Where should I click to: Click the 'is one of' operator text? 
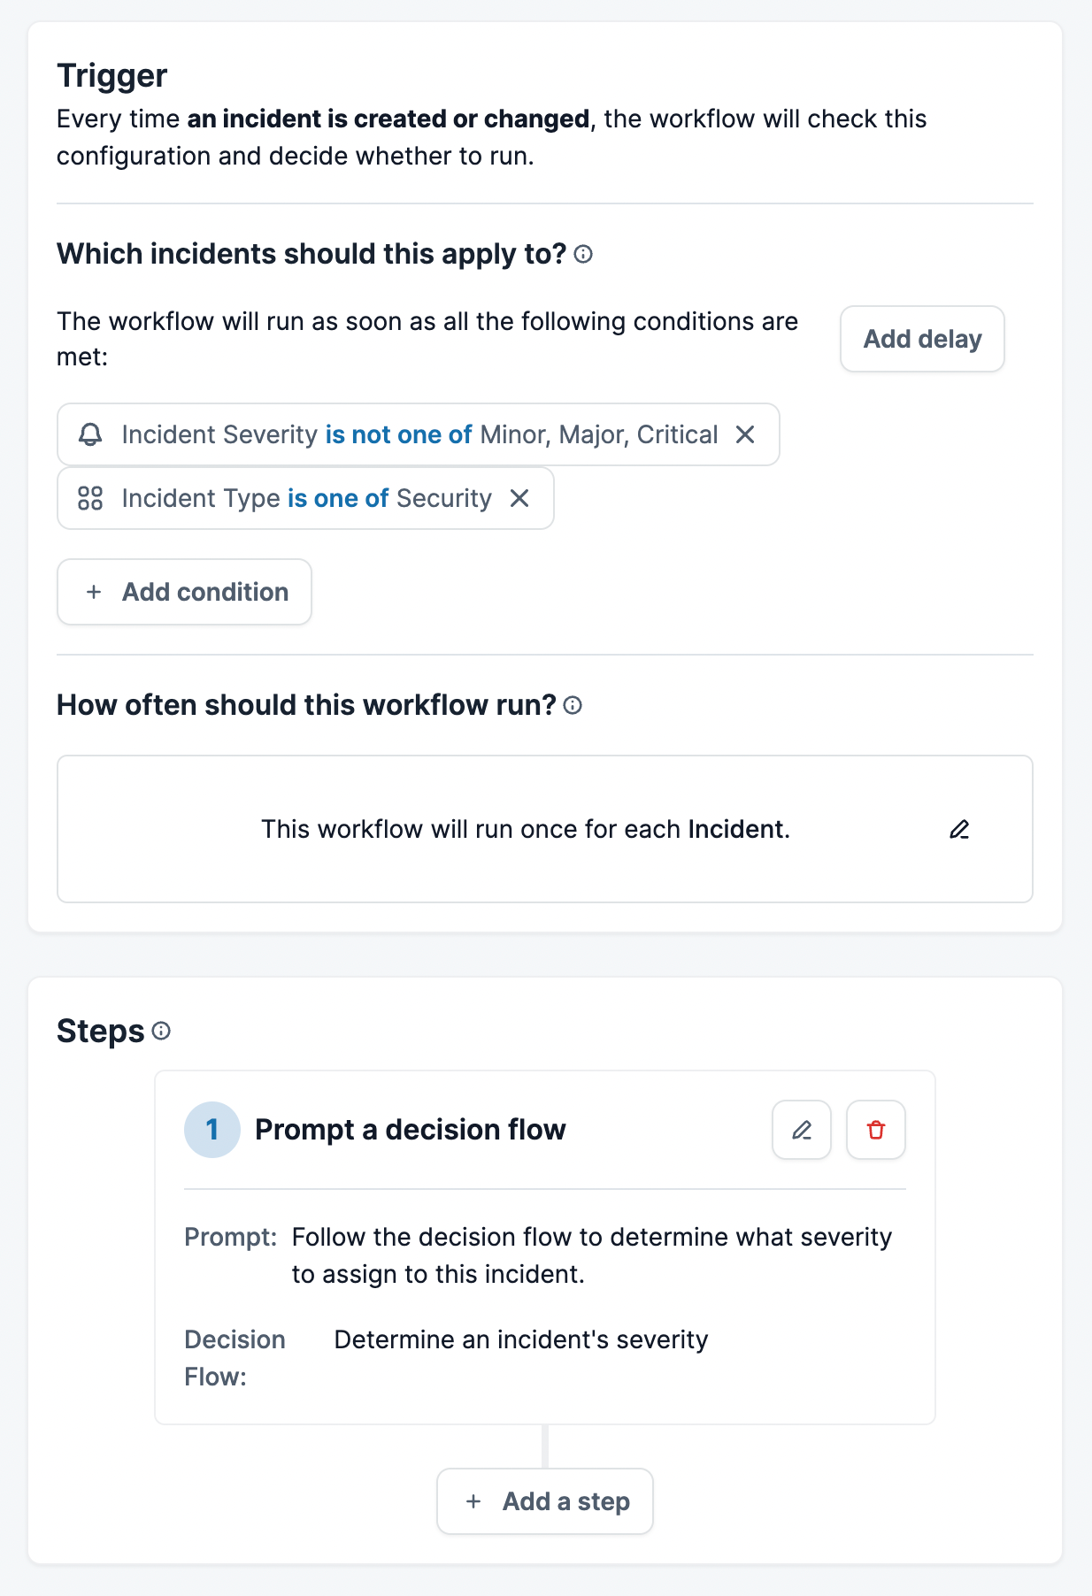point(338,498)
